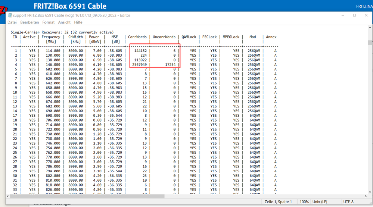Click the frequency value 690.000

click(53, 111)
